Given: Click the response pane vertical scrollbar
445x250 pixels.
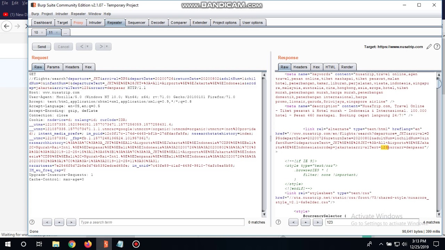Looking at the screenshot, I should 439,144.
